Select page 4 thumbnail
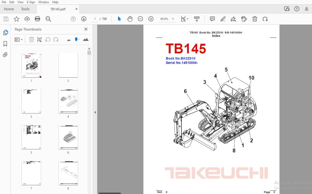 [x=68, y=101]
